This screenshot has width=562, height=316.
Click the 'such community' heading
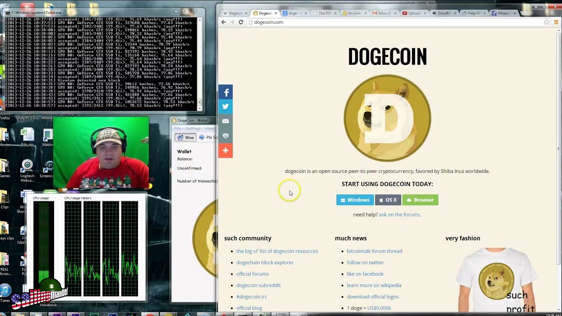tap(248, 238)
